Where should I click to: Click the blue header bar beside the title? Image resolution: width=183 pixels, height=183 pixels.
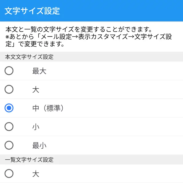pyautogui.click(x=121, y=11)
